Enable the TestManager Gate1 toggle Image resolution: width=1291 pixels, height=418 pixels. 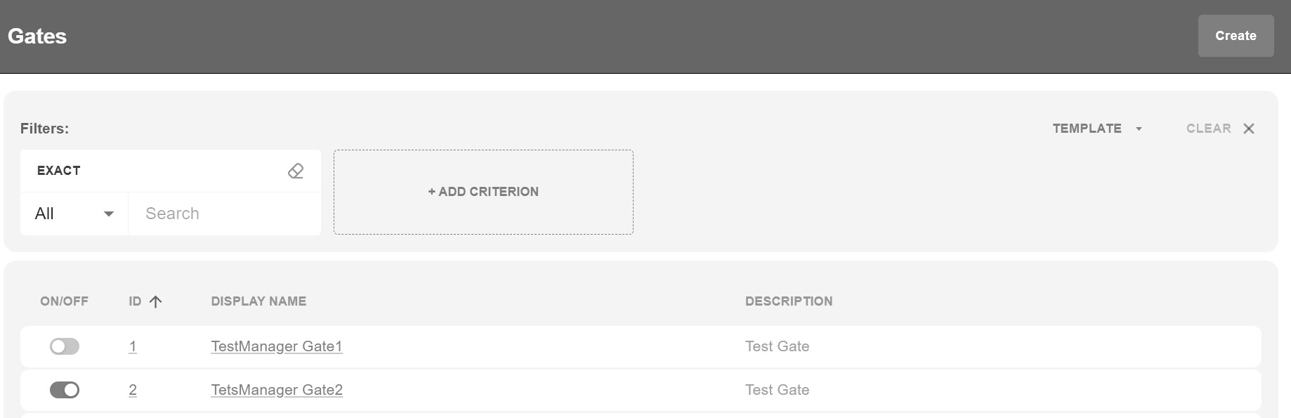pyautogui.click(x=65, y=346)
